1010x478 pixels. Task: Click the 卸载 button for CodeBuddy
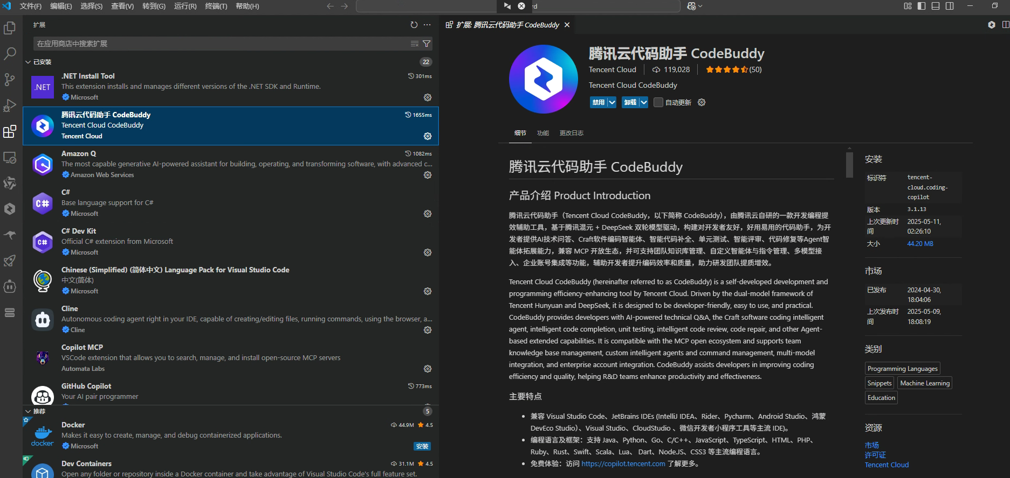[630, 102]
